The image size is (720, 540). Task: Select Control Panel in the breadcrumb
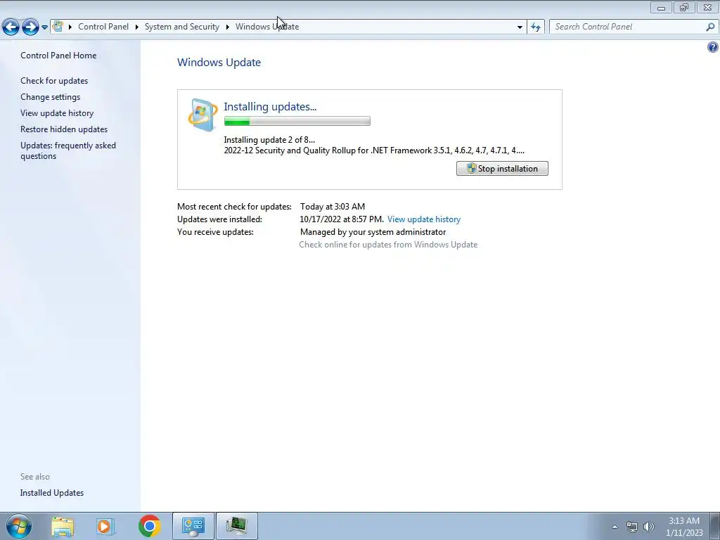[x=103, y=27]
